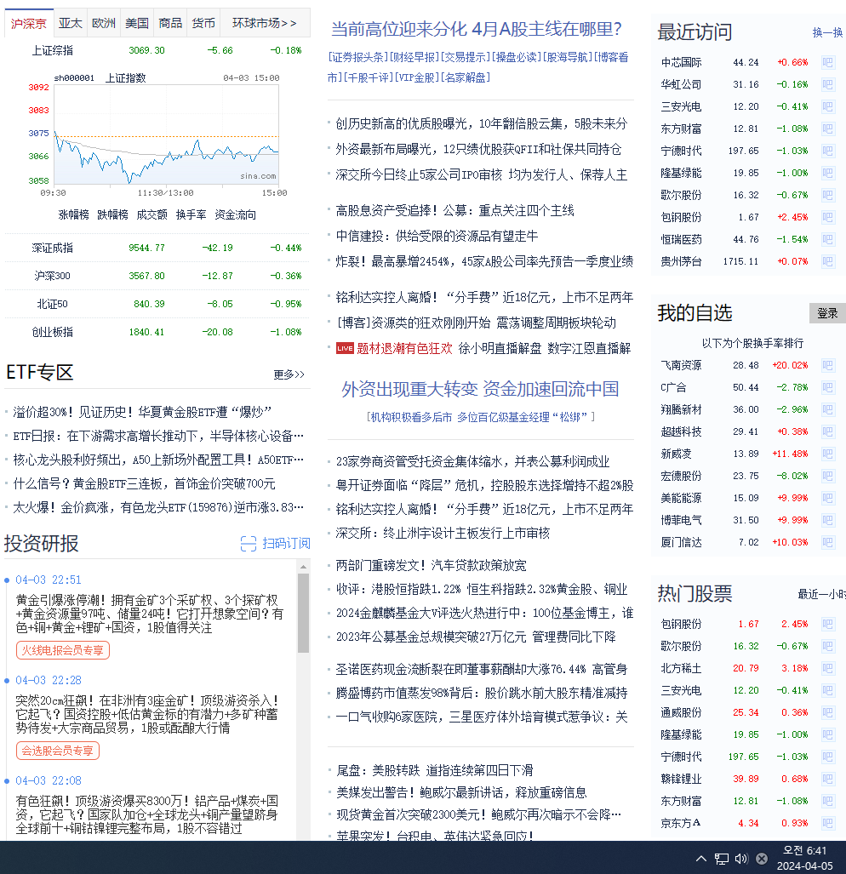846x874 pixels.
Task: Open the taskbar clock showing 오전 6:41
Action: [805, 859]
